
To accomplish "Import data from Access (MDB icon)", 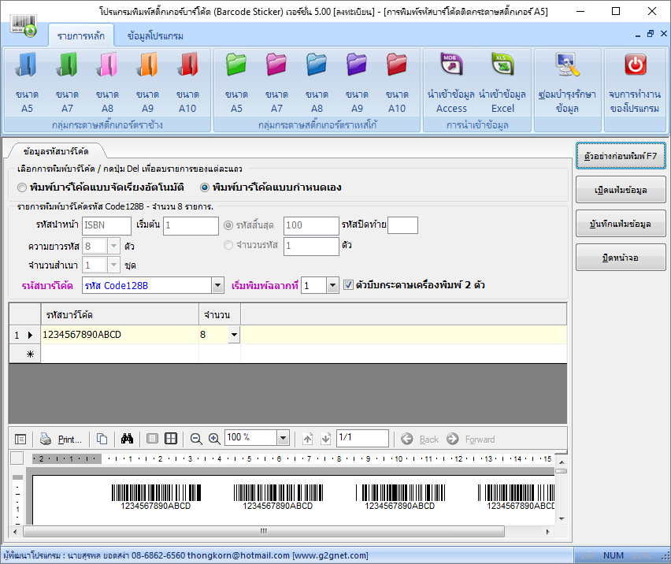I will pos(451,82).
